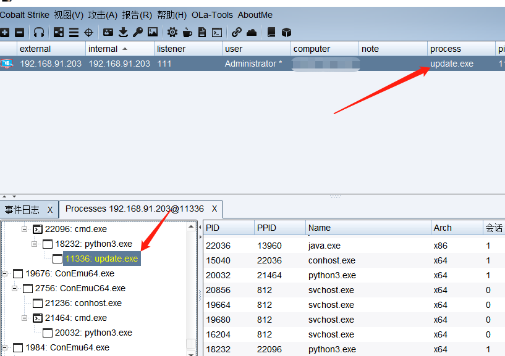Sort process list by Arch header
Screen dimensions: 505x356
pyautogui.click(x=457, y=228)
